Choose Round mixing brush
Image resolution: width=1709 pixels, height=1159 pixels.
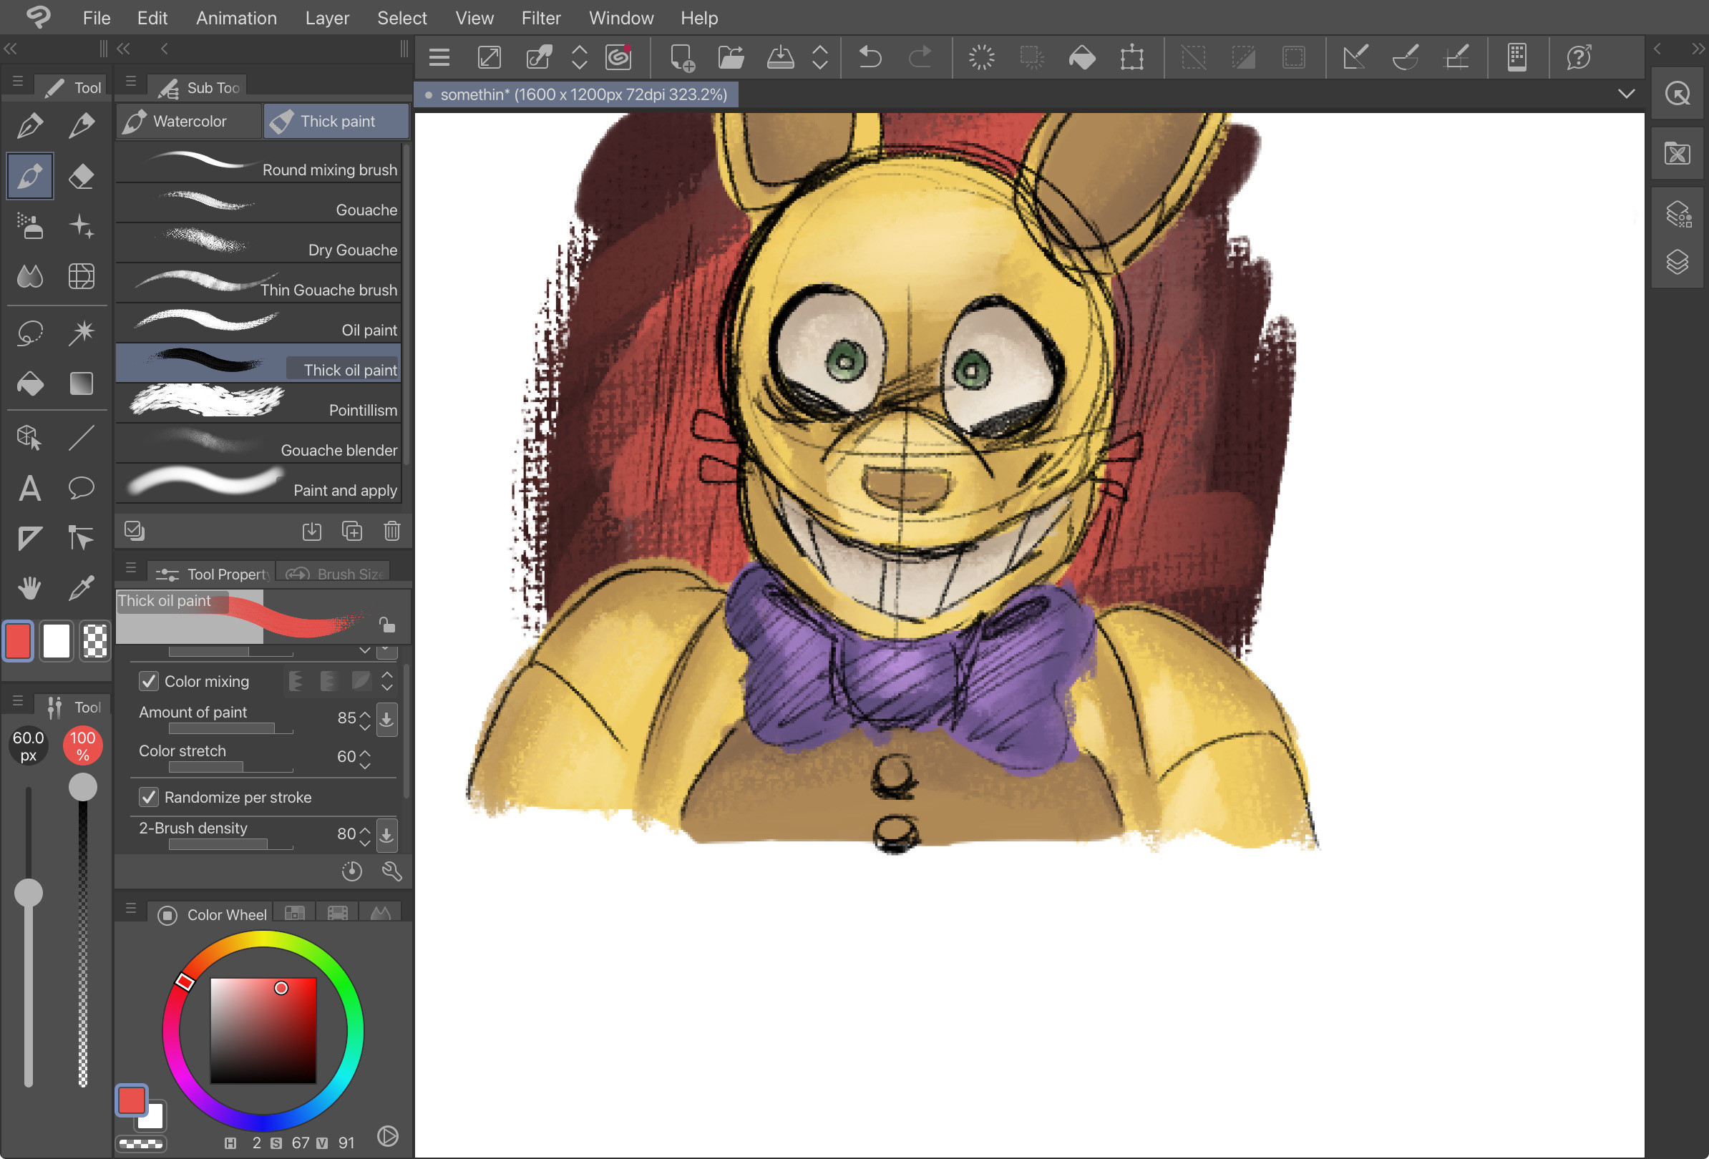point(258,163)
